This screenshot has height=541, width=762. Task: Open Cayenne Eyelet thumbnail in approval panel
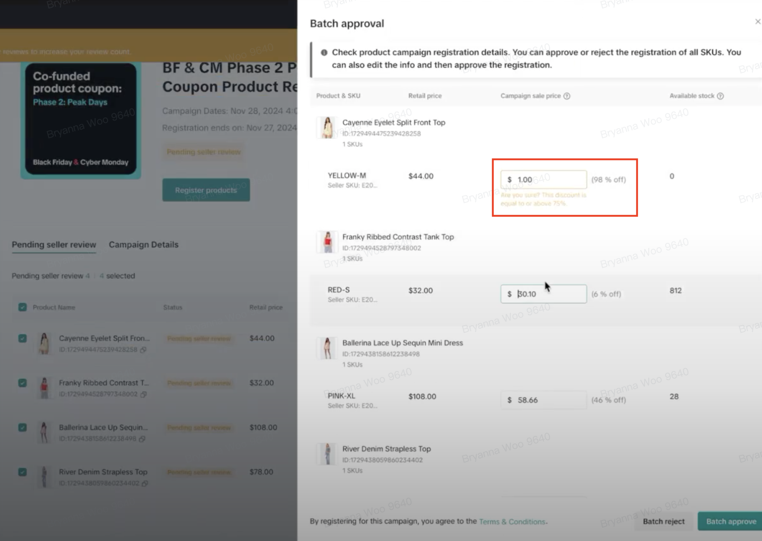[x=327, y=128]
